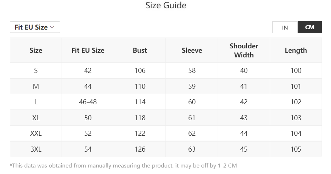This screenshot has height=174, width=331.
Task: Click the 46-48 EU size cell
Action: coord(88,102)
